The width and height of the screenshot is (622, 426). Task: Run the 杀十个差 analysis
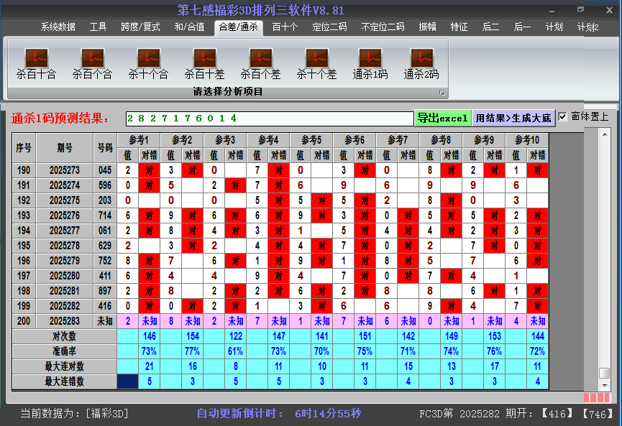tap(316, 62)
